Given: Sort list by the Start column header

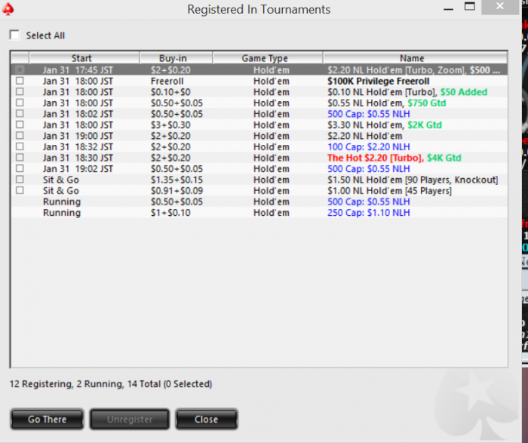Looking at the screenshot, I should (x=84, y=58).
